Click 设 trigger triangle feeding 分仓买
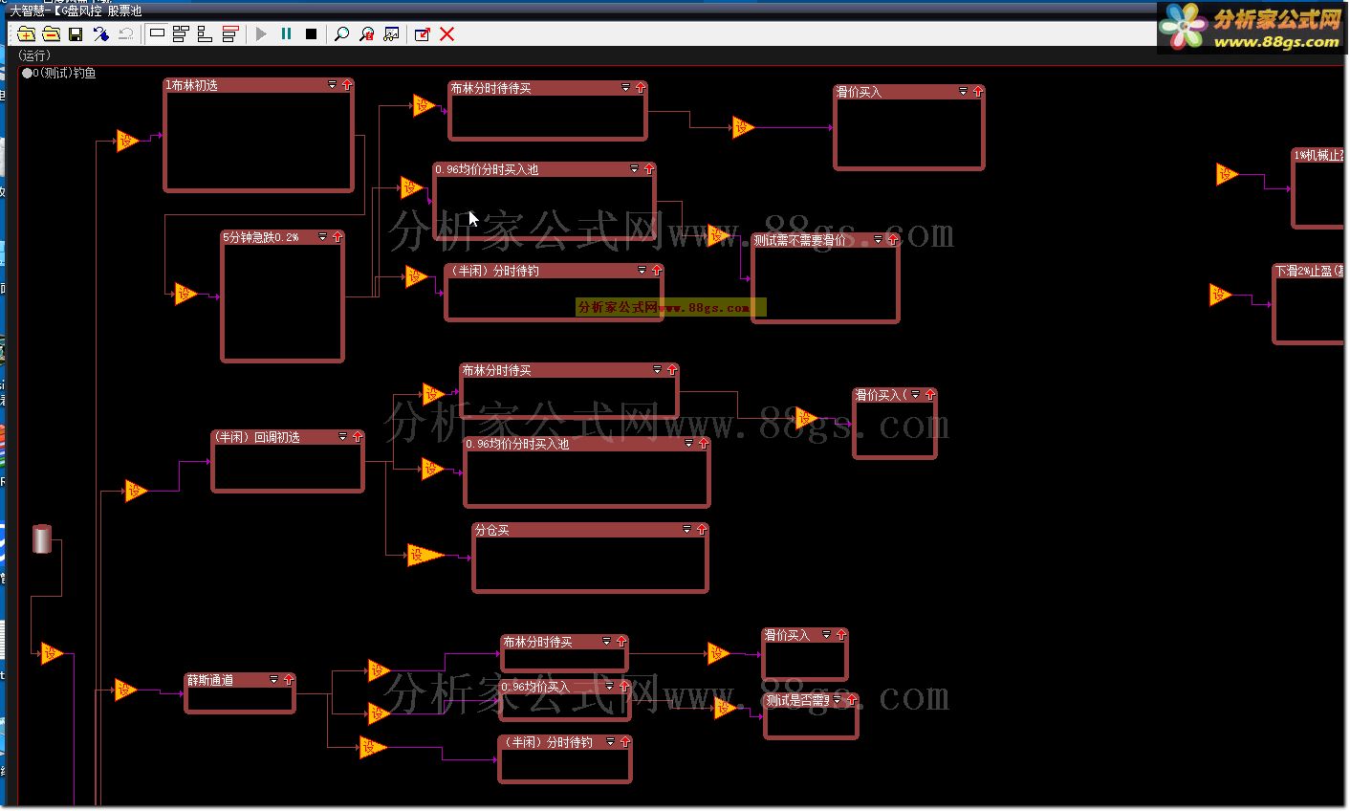This screenshot has width=1350, height=811. pos(424,555)
